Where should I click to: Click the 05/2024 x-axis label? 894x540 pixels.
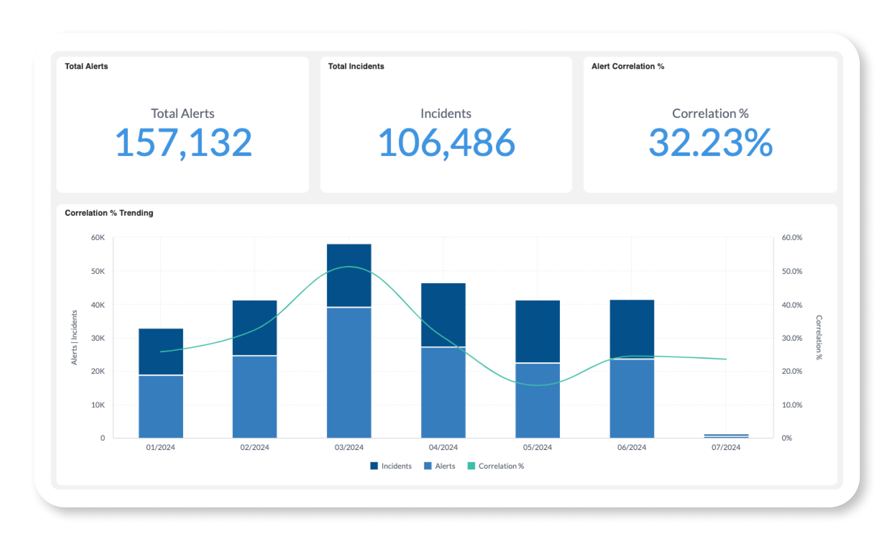coord(537,447)
